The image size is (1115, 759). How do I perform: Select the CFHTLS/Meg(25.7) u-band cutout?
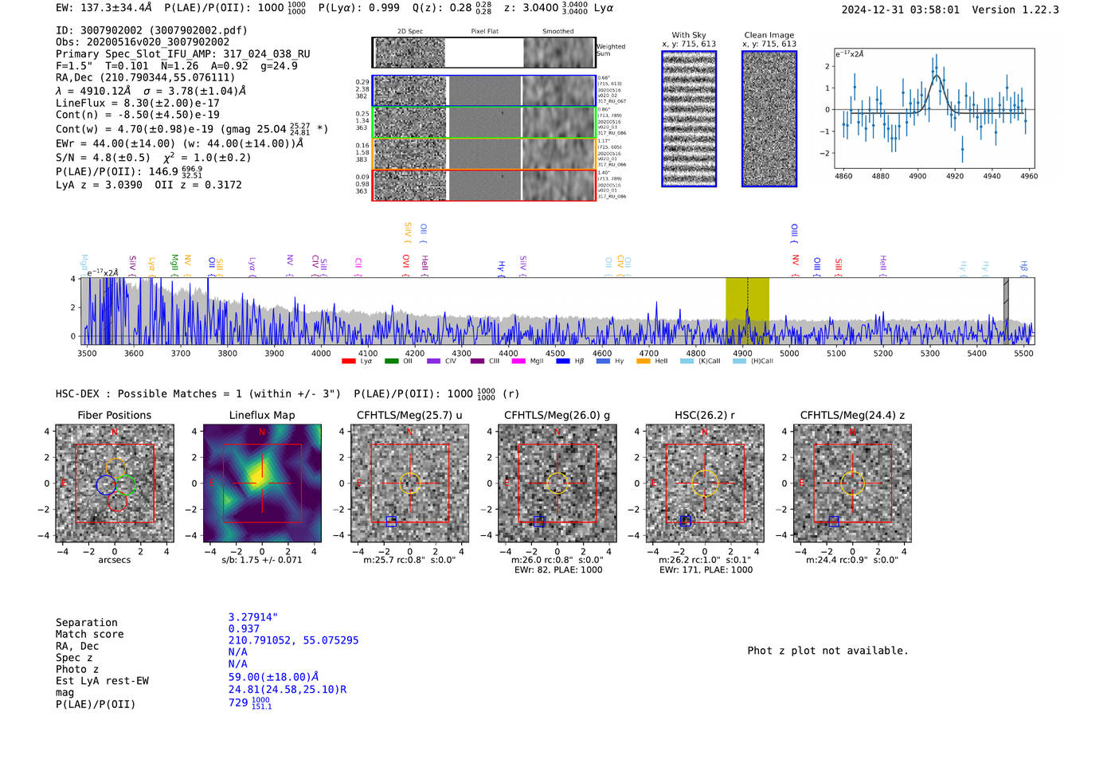point(409,483)
